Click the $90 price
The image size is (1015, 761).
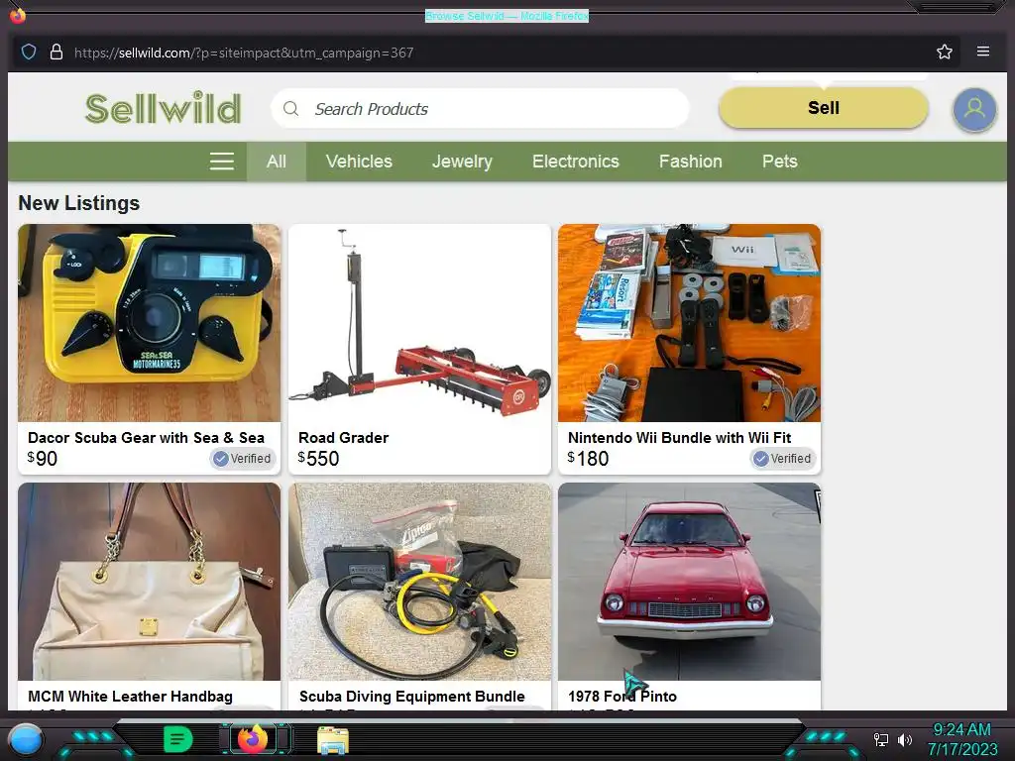point(42,458)
